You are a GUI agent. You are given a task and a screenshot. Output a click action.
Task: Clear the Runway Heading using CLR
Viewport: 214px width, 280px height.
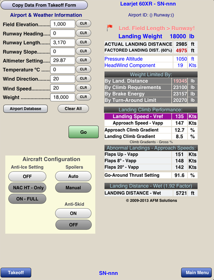[83, 33]
